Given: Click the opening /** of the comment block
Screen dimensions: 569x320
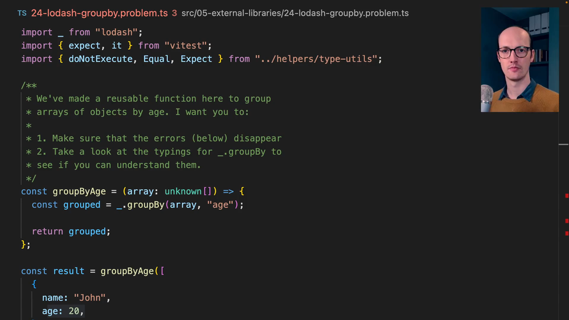Looking at the screenshot, I should (x=29, y=85).
